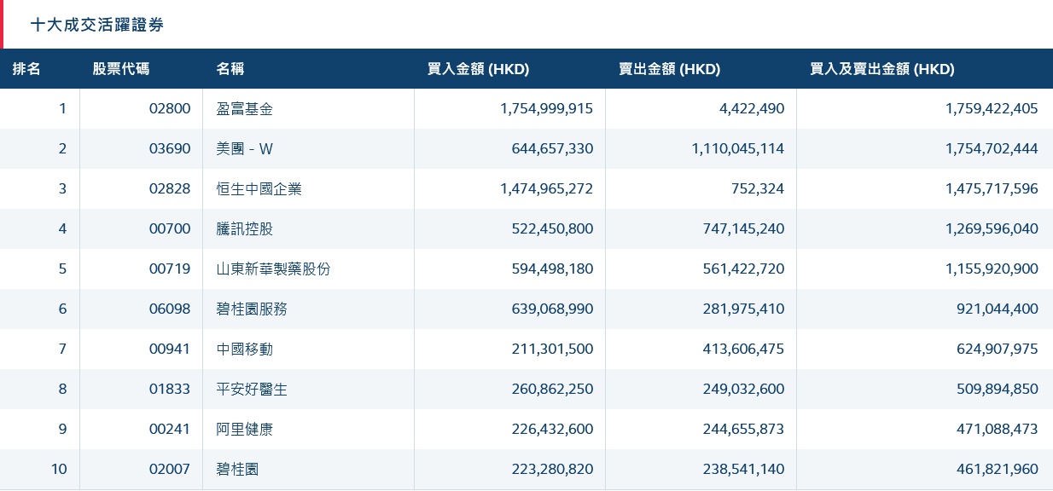Click total amount 1,754,702,444

[992, 149]
